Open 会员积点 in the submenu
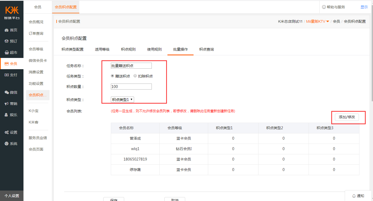 coord(38,95)
